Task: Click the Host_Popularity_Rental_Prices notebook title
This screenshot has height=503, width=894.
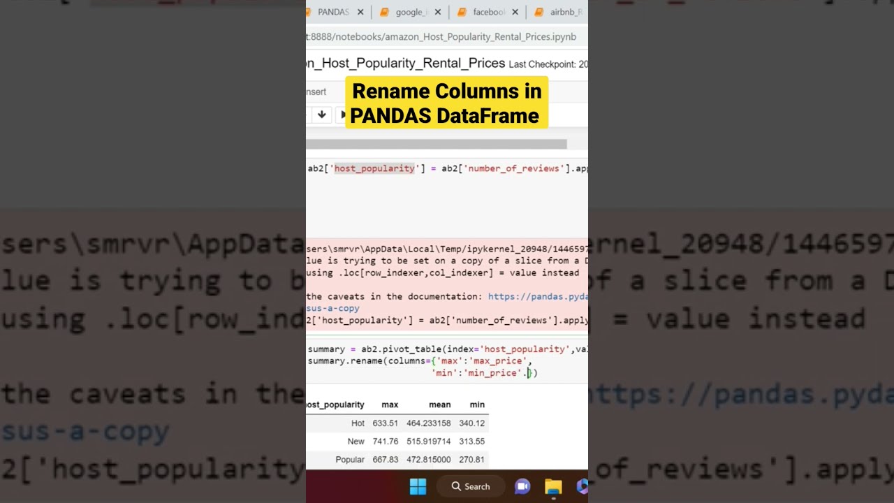Action: (406, 63)
